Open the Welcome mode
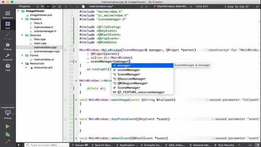The width and height of the screenshot is (261, 147). (x=8, y=15)
